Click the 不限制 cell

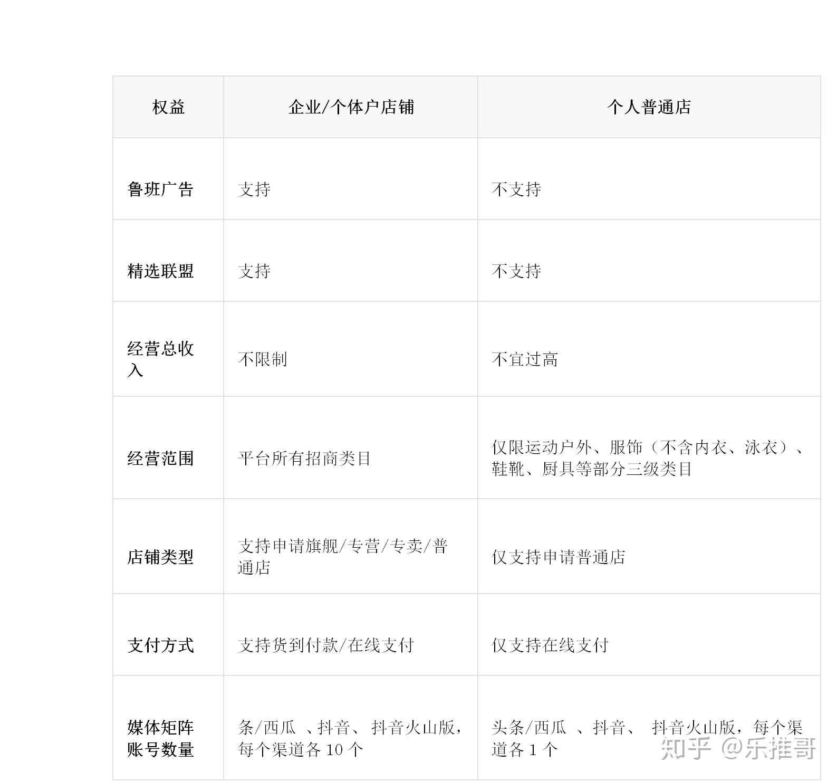coord(263,359)
